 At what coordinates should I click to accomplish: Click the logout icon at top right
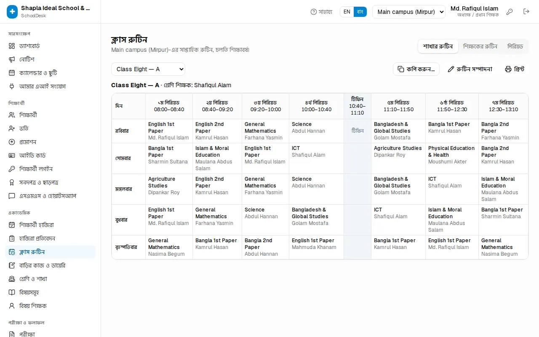tap(526, 12)
